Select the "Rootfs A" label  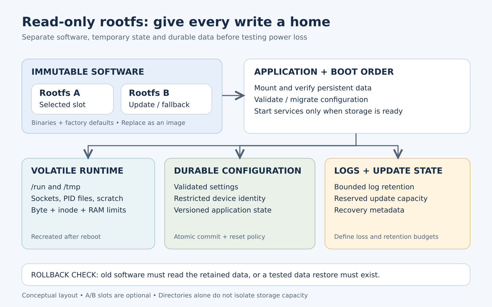tap(60, 93)
